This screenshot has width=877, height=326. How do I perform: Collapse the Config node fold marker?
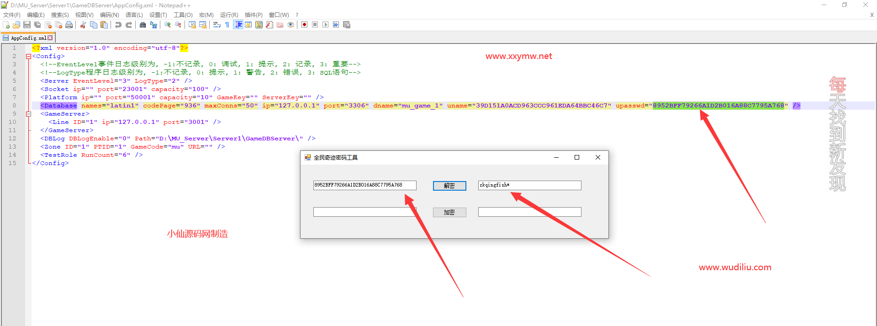(x=28, y=56)
